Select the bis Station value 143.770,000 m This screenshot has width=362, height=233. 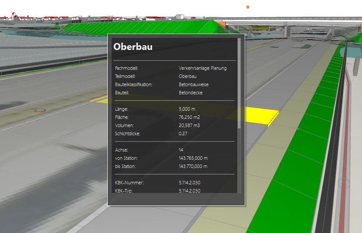tap(193, 166)
